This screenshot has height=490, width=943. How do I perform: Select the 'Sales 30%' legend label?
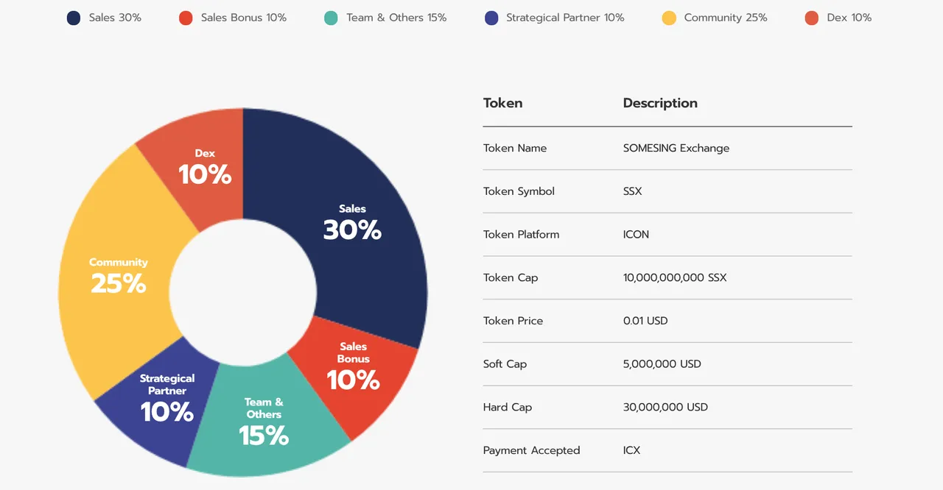[x=115, y=18]
